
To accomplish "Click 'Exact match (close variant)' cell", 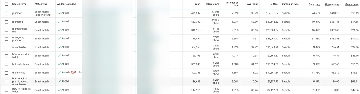I will pos(43,13).
